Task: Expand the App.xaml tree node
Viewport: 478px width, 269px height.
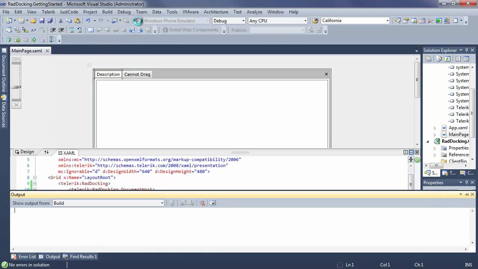Action: point(435,128)
